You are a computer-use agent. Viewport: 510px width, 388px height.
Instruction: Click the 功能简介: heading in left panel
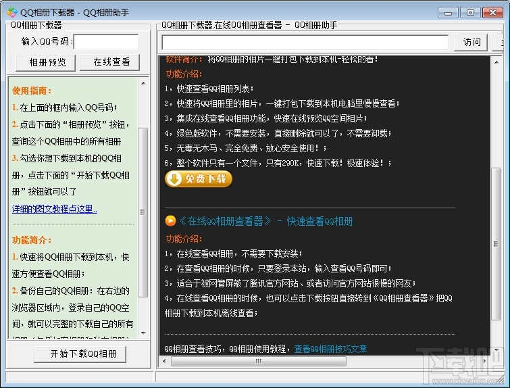pos(32,240)
